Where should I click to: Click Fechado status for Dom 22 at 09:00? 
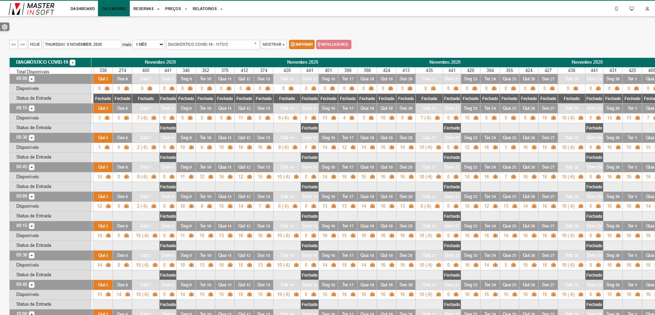tap(452, 216)
